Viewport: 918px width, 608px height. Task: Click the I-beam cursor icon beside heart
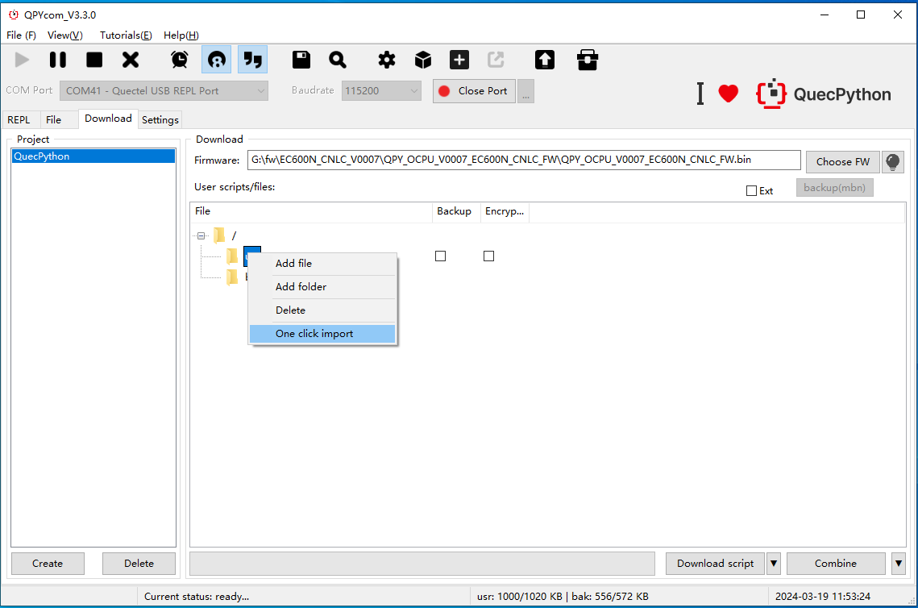click(x=700, y=94)
